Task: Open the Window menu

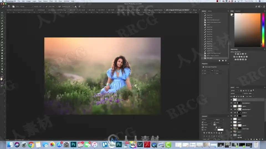Action: coord(66,1)
